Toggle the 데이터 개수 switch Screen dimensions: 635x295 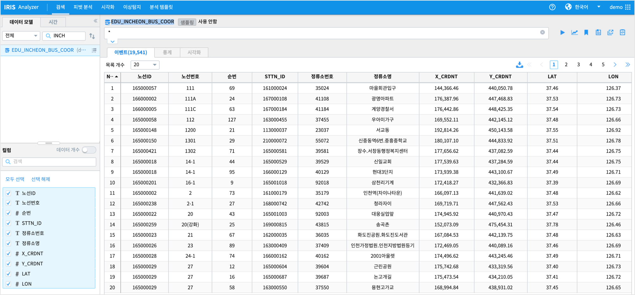tap(89, 150)
